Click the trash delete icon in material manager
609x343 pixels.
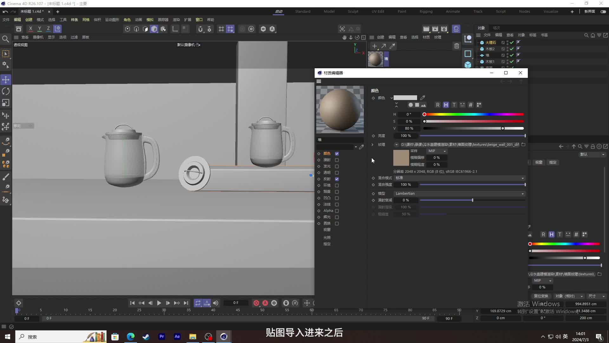(x=456, y=46)
